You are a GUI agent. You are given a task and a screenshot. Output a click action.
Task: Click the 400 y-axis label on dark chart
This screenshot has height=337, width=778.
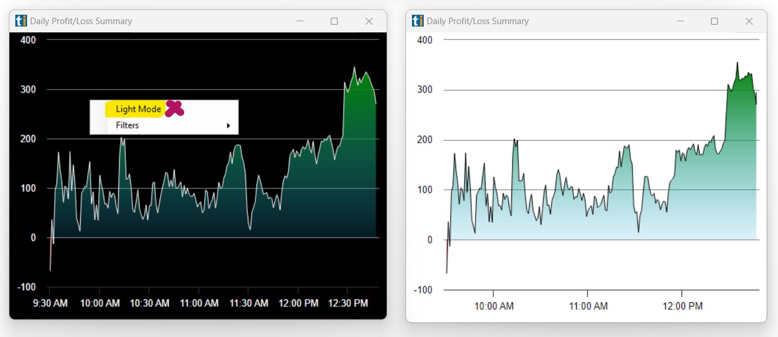point(28,40)
